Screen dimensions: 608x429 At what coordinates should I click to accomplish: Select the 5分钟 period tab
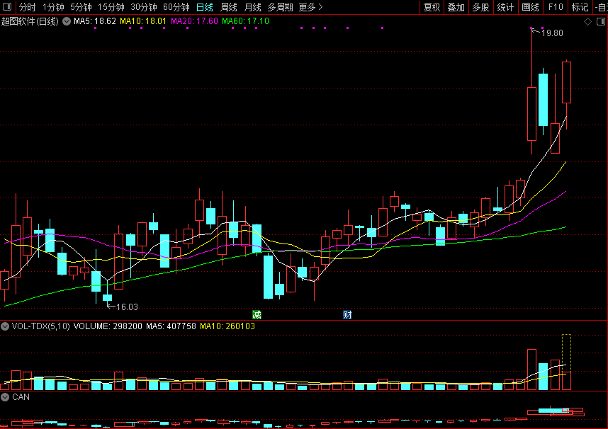point(81,7)
